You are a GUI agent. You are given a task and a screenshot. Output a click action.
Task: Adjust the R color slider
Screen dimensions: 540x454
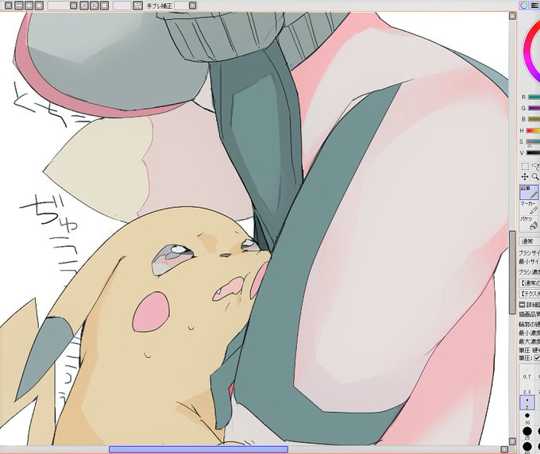534,98
